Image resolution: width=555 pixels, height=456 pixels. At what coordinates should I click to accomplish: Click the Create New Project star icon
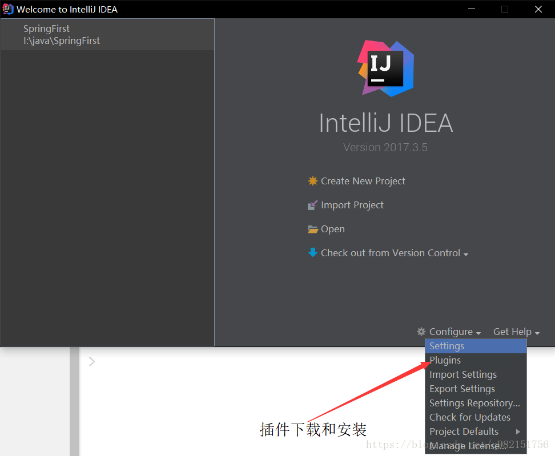coord(312,181)
